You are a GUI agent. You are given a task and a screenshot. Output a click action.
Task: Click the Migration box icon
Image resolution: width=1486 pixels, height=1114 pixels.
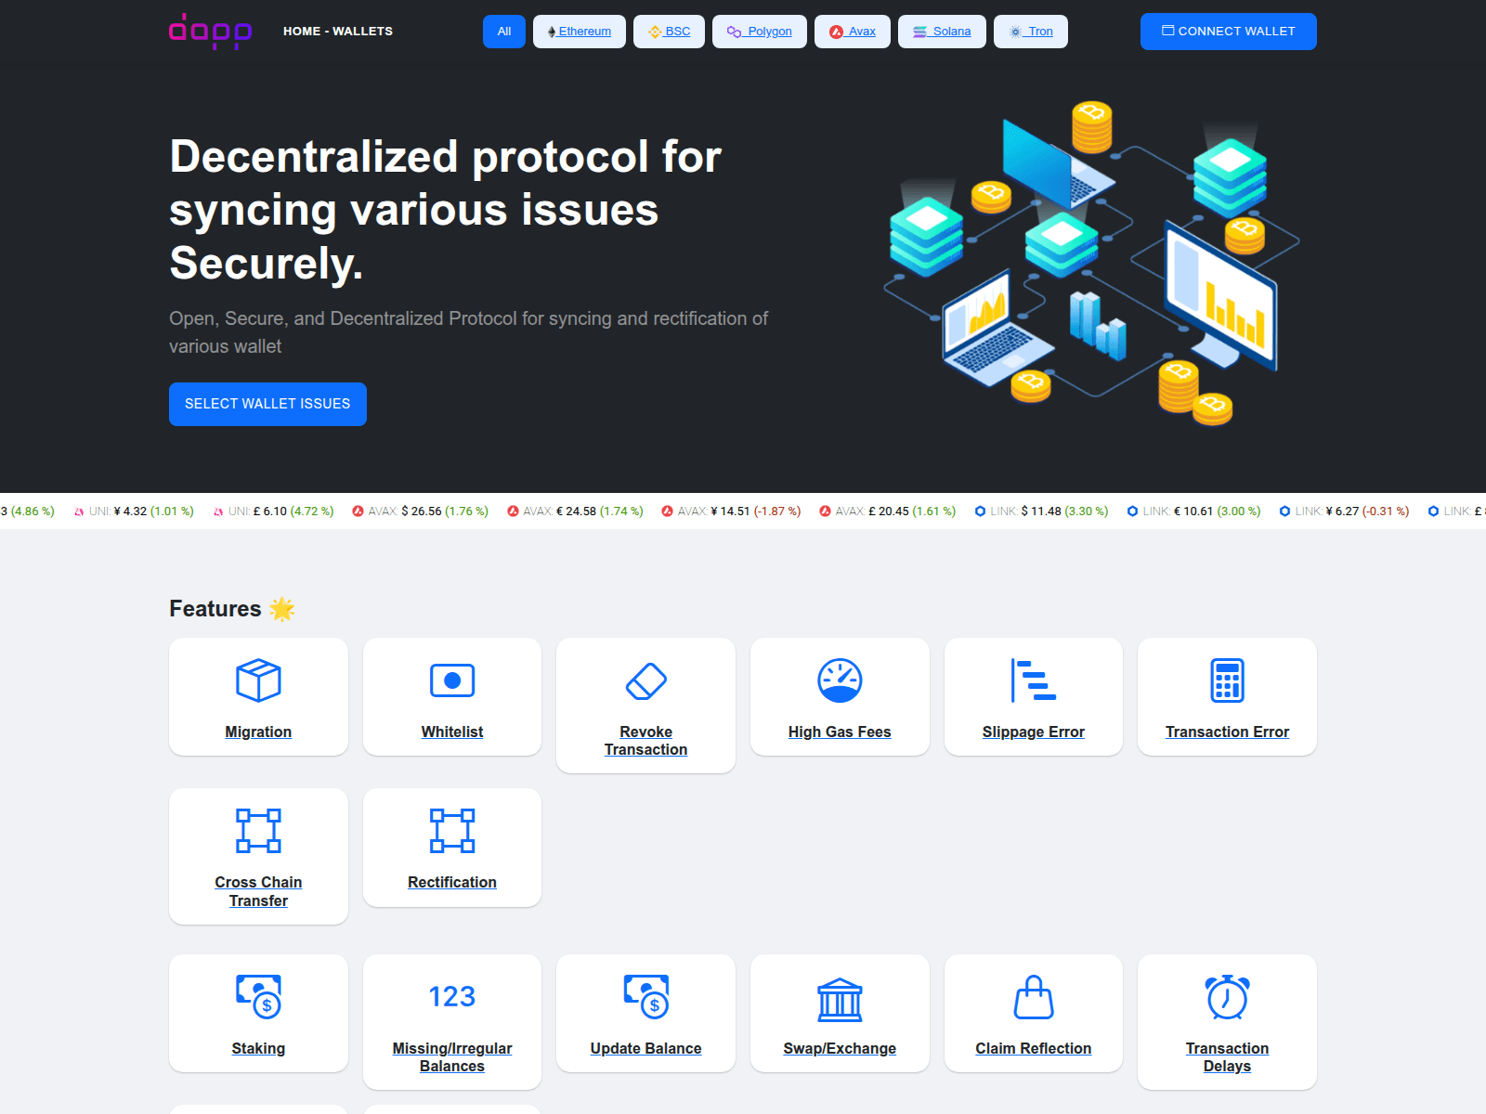tap(258, 680)
